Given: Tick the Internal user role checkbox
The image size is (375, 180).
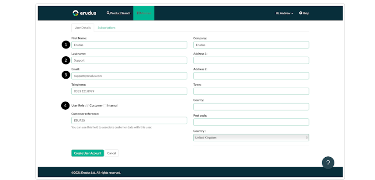Looking at the screenshot, I should coord(105,105).
